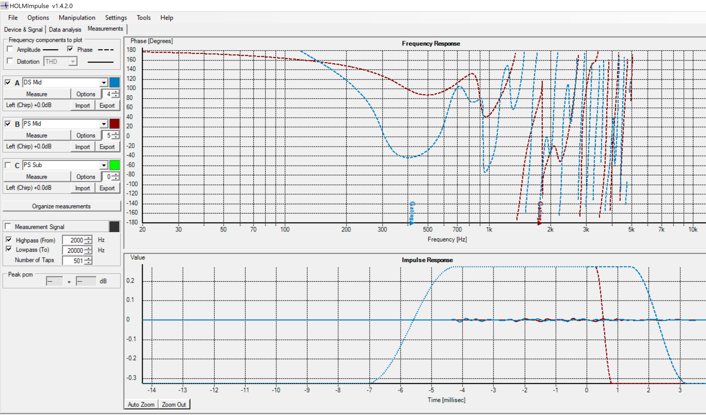Click the red Gating marker arrow near 2k
The width and height of the screenshot is (706, 415).
point(539,223)
